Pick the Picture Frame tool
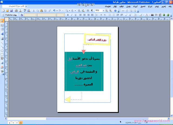The width and height of the screenshot is (173, 125). 2,38
